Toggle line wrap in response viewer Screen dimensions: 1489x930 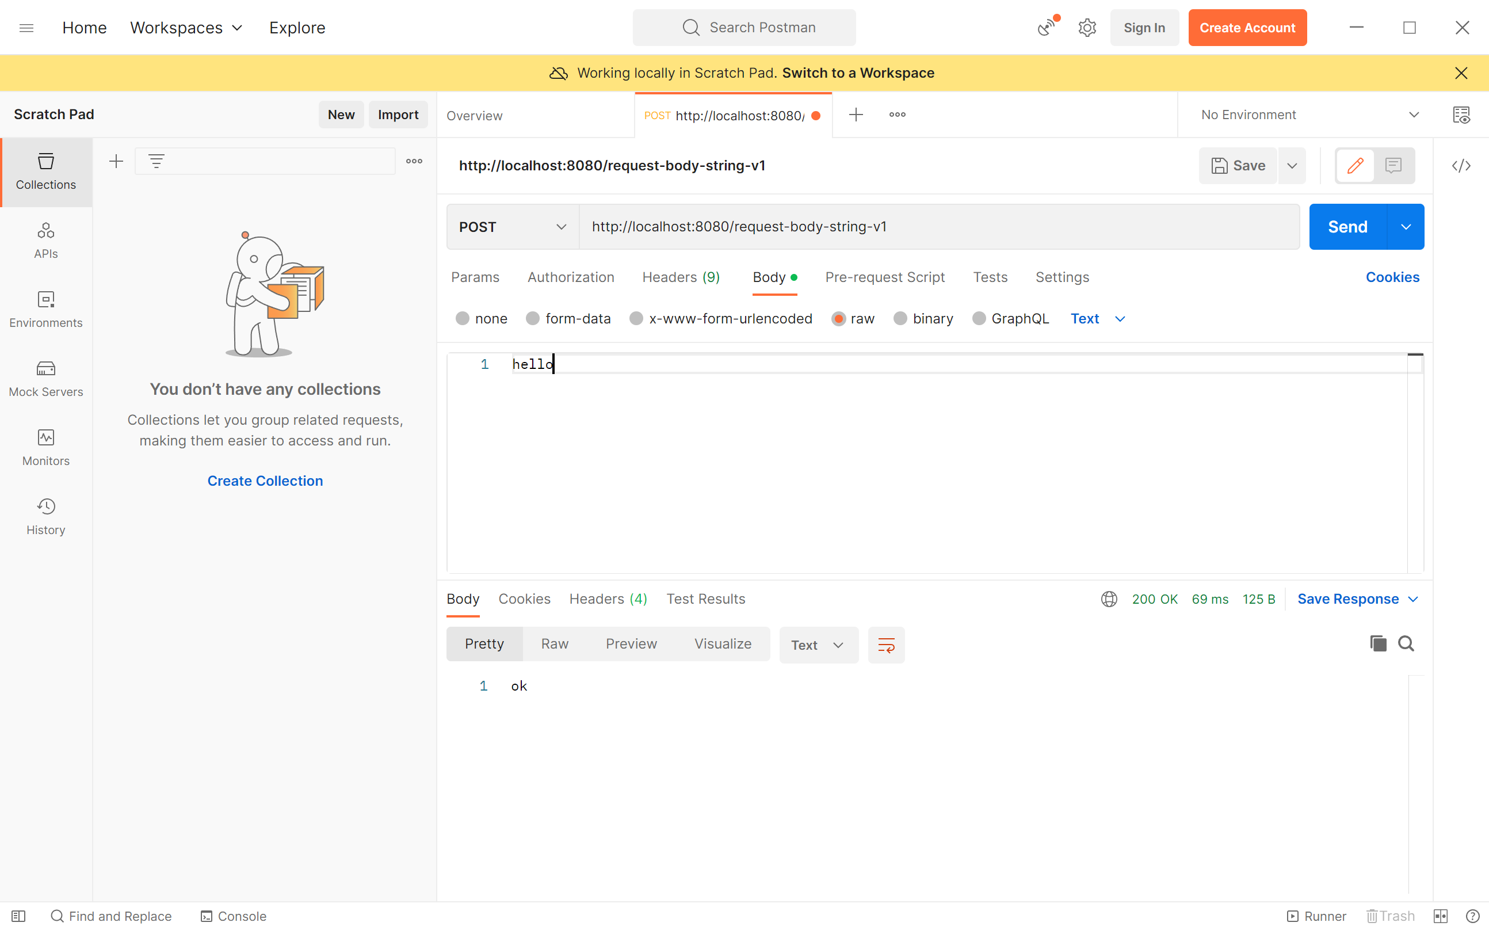(886, 645)
